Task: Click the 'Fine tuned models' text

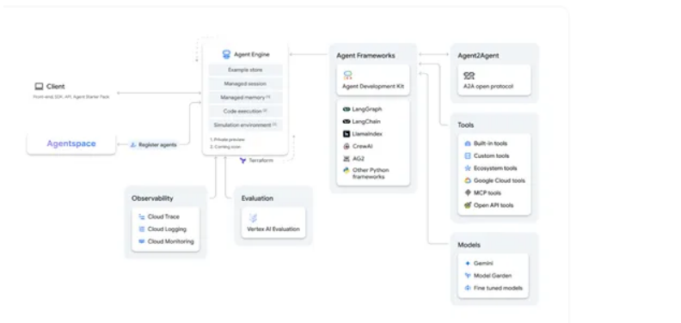Action: (498, 288)
